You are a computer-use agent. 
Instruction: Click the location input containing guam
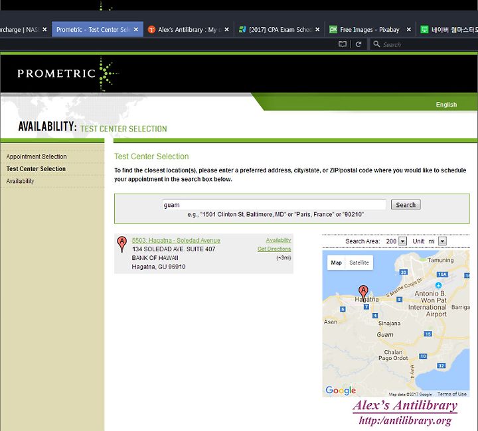(274, 204)
